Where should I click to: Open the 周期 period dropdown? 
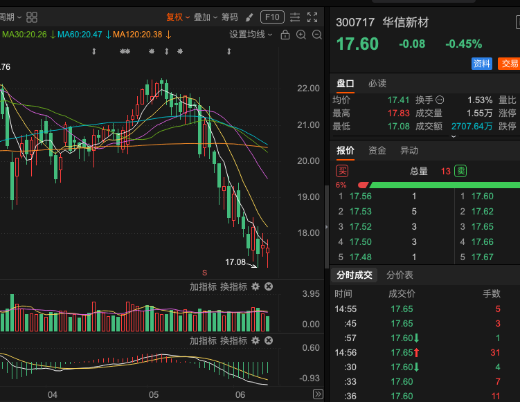click(10, 17)
